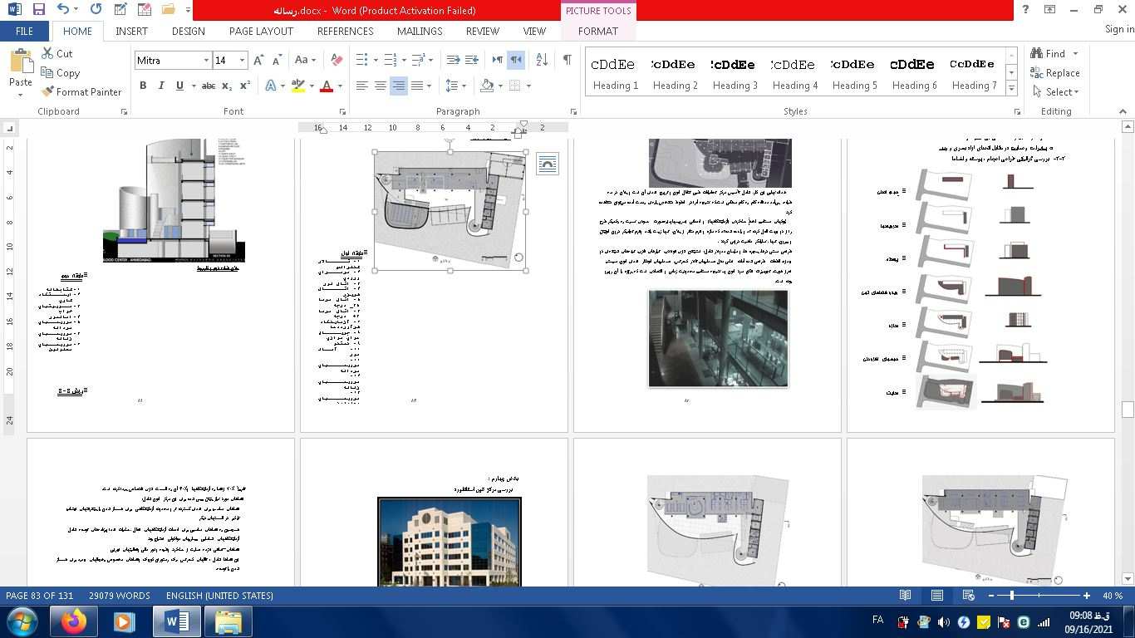
Task: Increase paragraph indent
Action: [471, 60]
